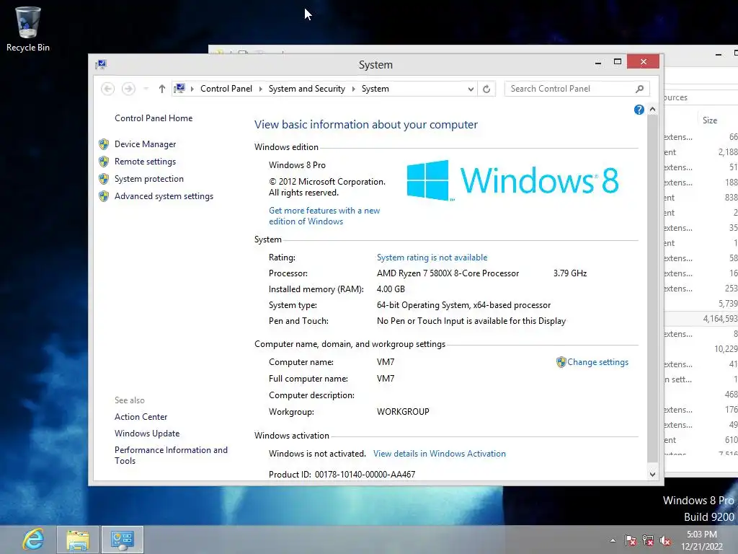Maximize the System window
The image size is (738, 554).
click(x=618, y=62)
